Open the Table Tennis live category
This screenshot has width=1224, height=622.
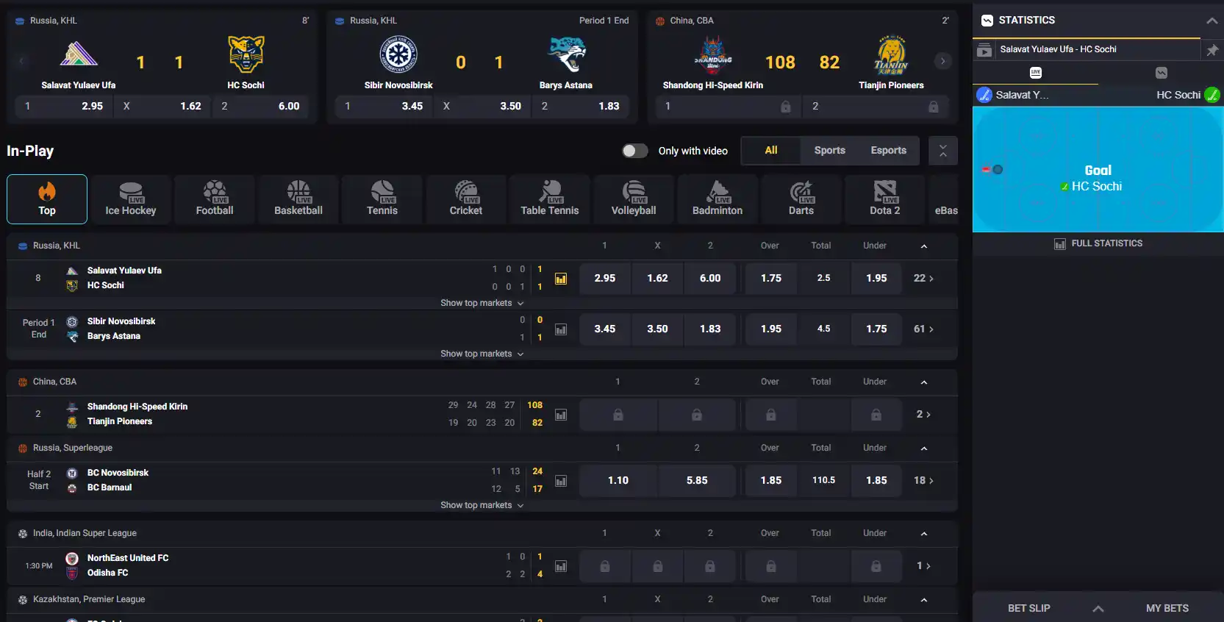tap(550, 199)
